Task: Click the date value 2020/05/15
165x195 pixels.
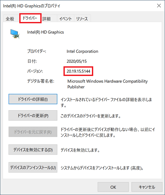Action: 77,61
